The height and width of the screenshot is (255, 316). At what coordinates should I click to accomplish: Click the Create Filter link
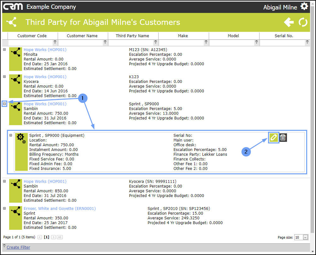[x=18, y=247]
